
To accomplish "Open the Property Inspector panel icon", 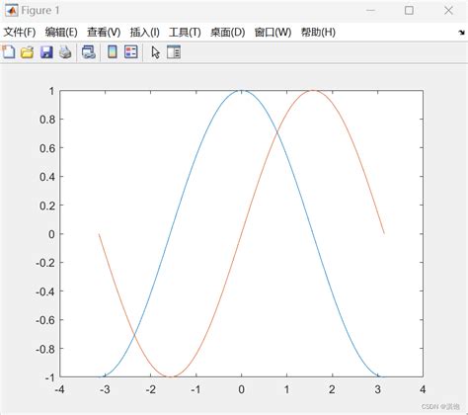I will (174, 52).
